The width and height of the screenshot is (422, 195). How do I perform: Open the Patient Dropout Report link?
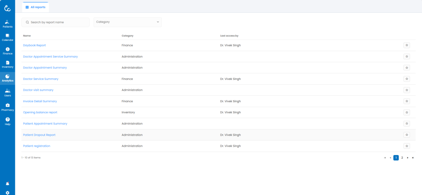[39, 135]
